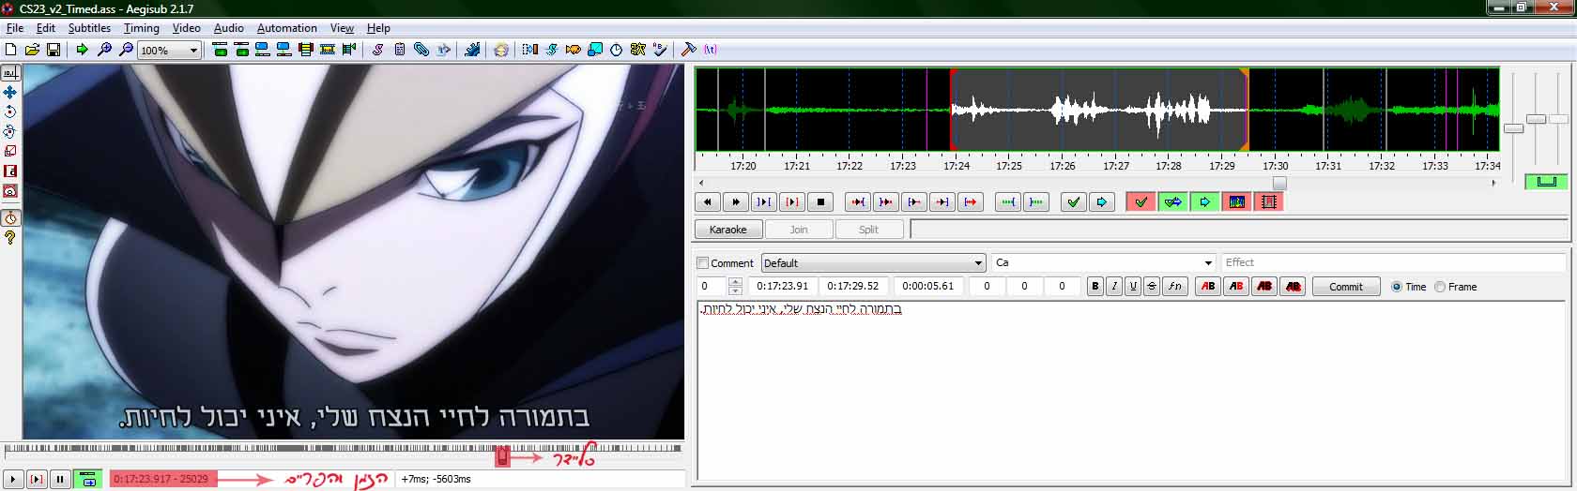Select the Rotate on XY axes tool
The height and width of the screenshot is (491, 1577).
[x=10, y=131]
